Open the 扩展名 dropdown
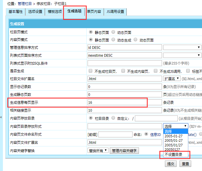 [x=171, y=79]
